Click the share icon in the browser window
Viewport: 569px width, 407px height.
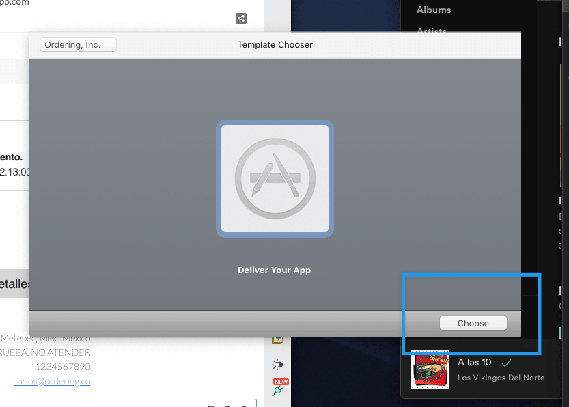pyautogui.click(x=241, y=18)
